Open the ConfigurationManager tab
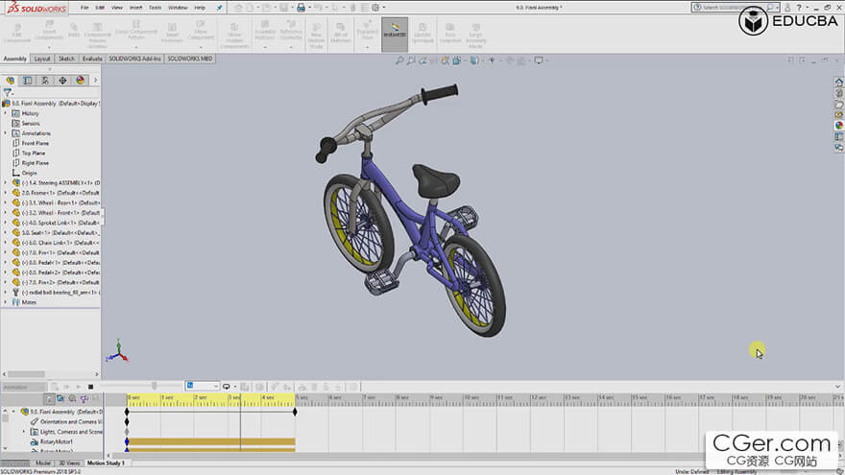Viewport: 845px width, 475px height. coord(45,81)
